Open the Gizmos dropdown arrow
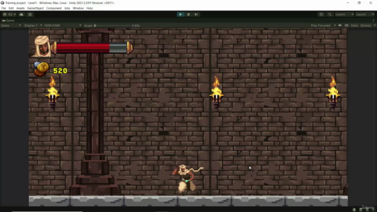 (375, 25)
